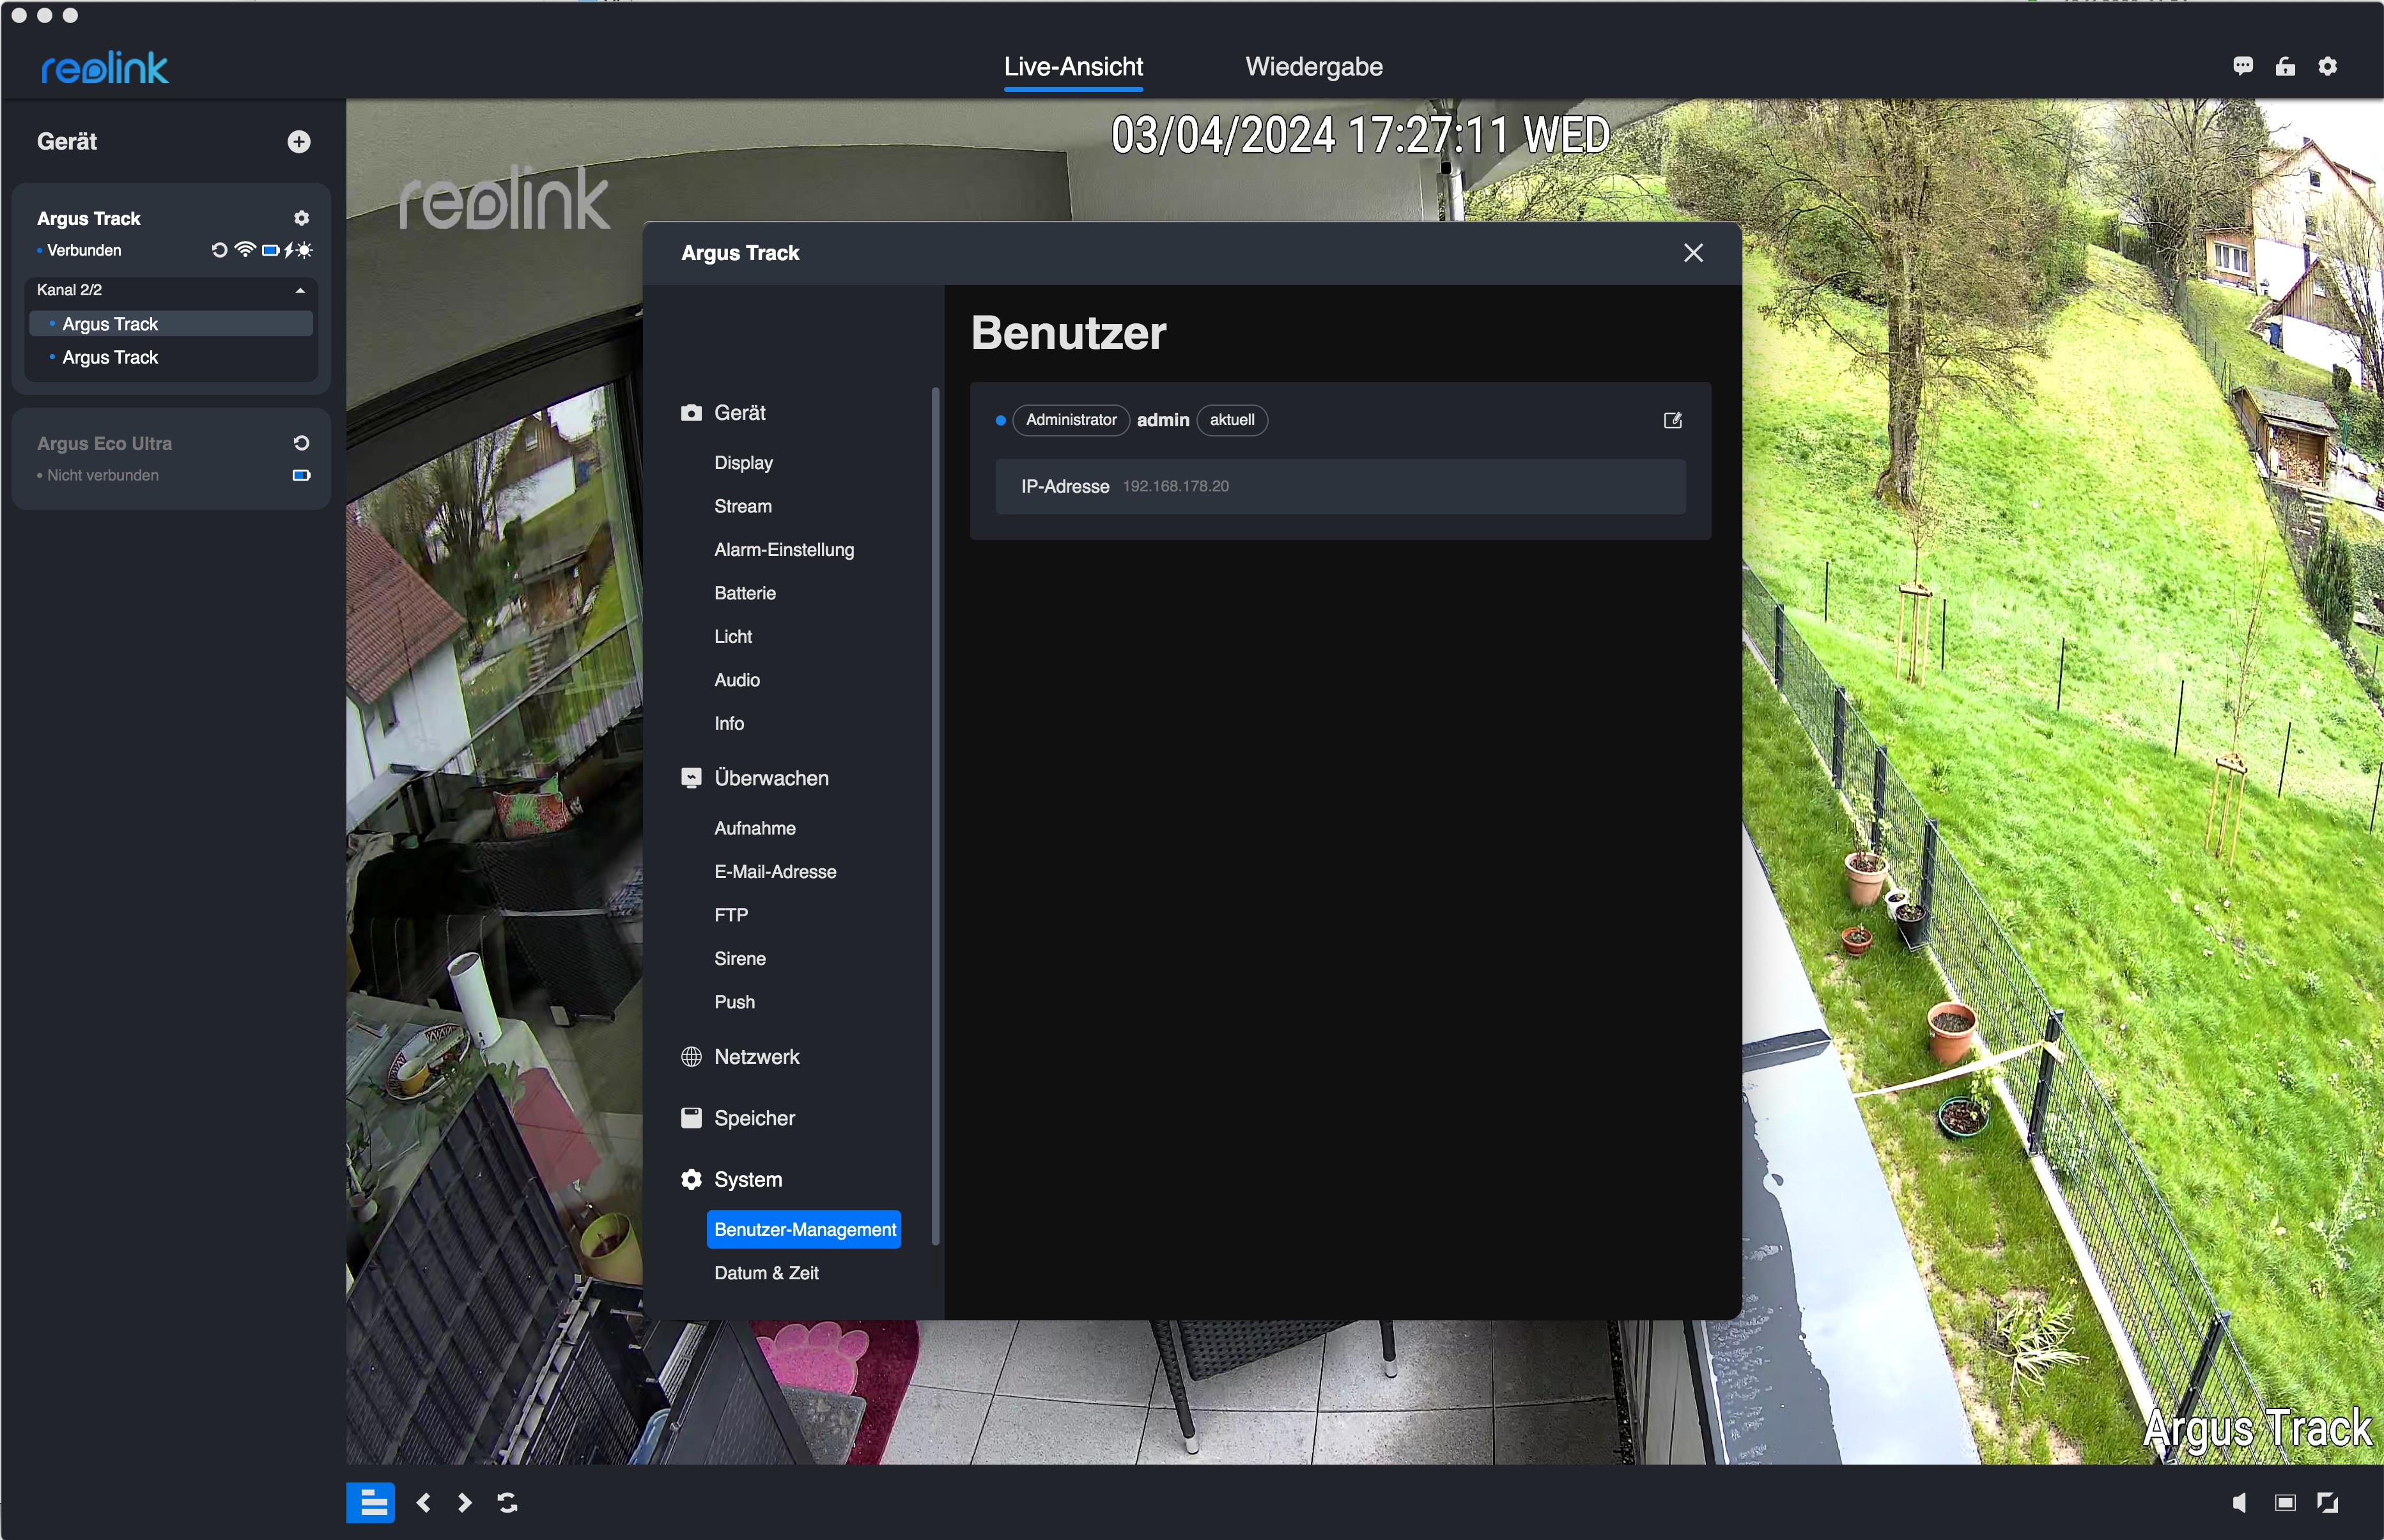Click the refresh stream icon in bottom bar
Image resolution: width=2384 pixels, height=1540 pixels.
[x=507, y=1502]
